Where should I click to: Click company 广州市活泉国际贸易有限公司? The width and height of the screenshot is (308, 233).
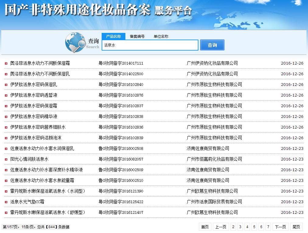[x=214, y=202]
